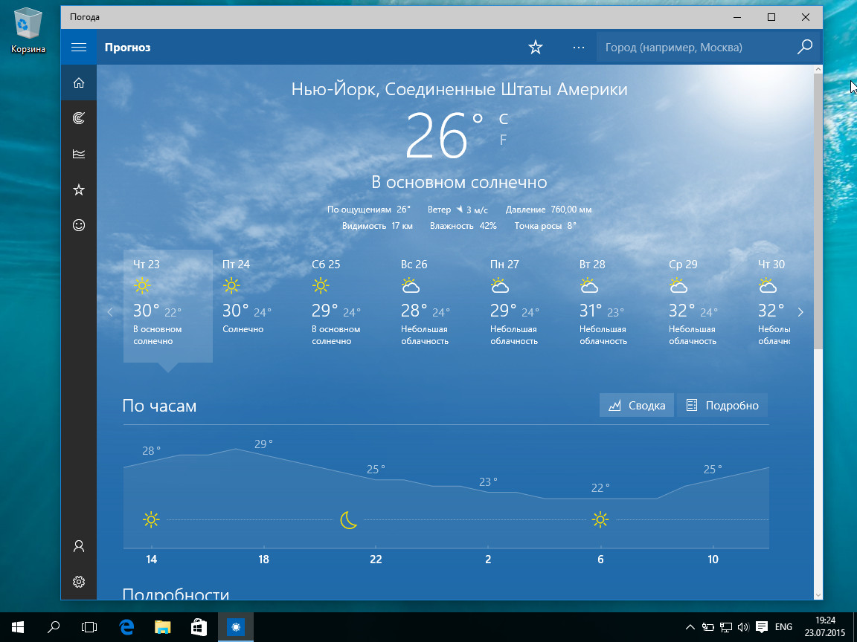Click the vertical scrollbar of forecast page

pos(818,212)
